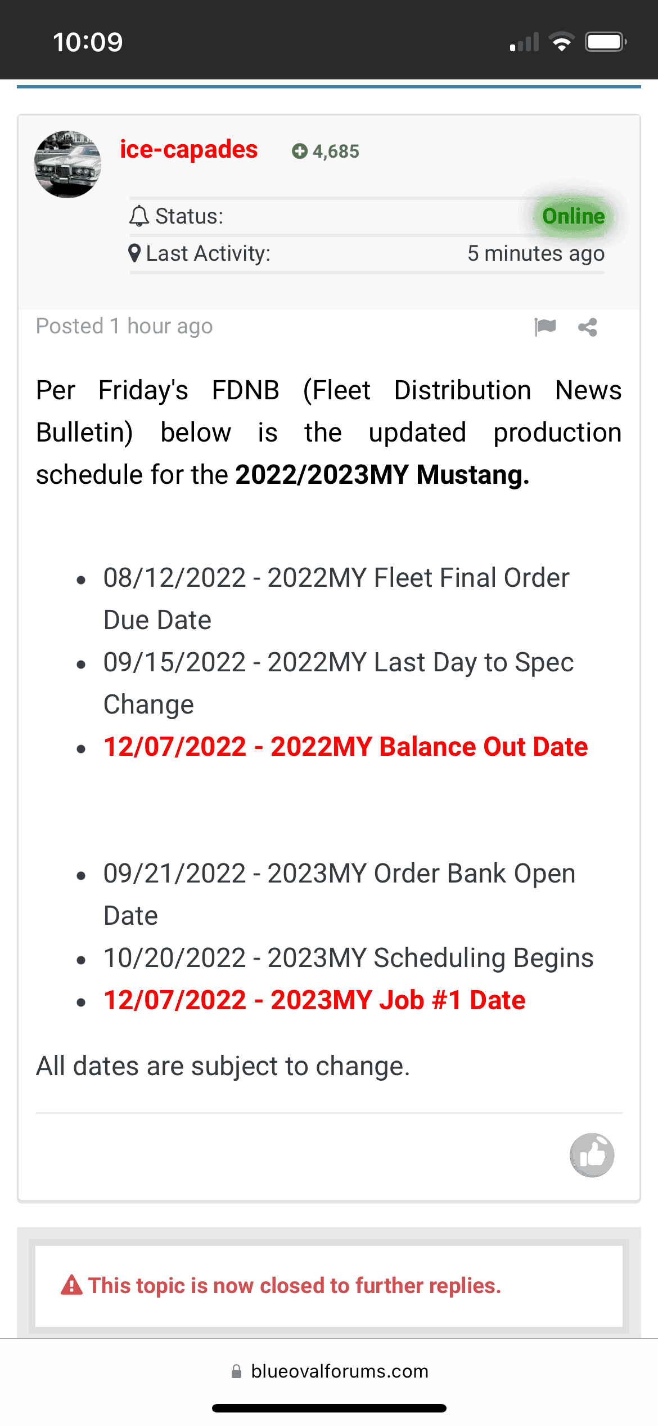The height and width of the screenshot is (1426, 658).
Task: Tap the Wi-Fi status bar icon
Action: click(x=561, y=42)
